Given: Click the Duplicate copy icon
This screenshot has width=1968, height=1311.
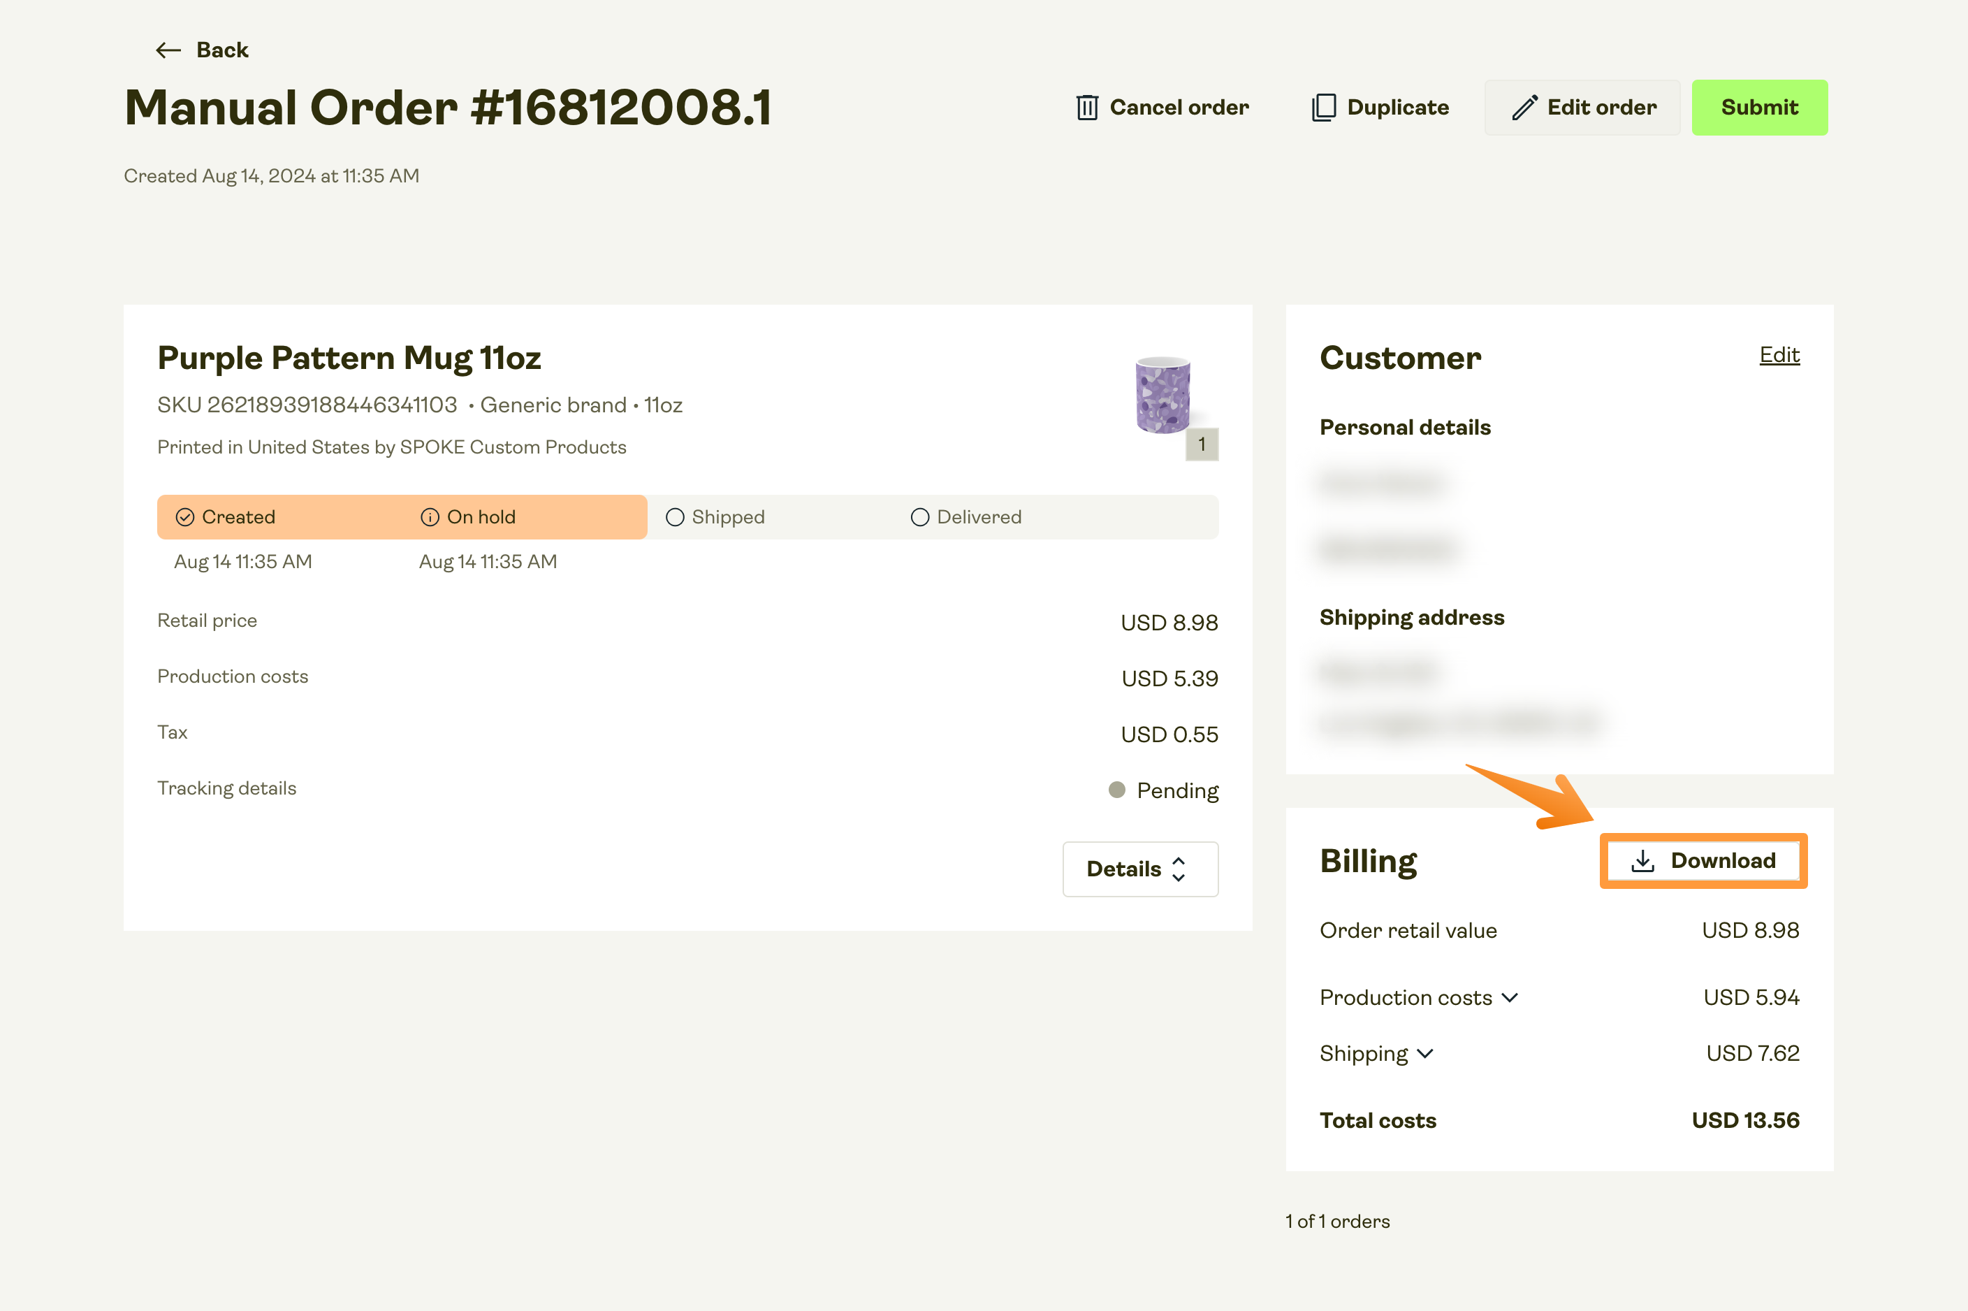Looking at the screenshot, I should (x=1324, y=107).
